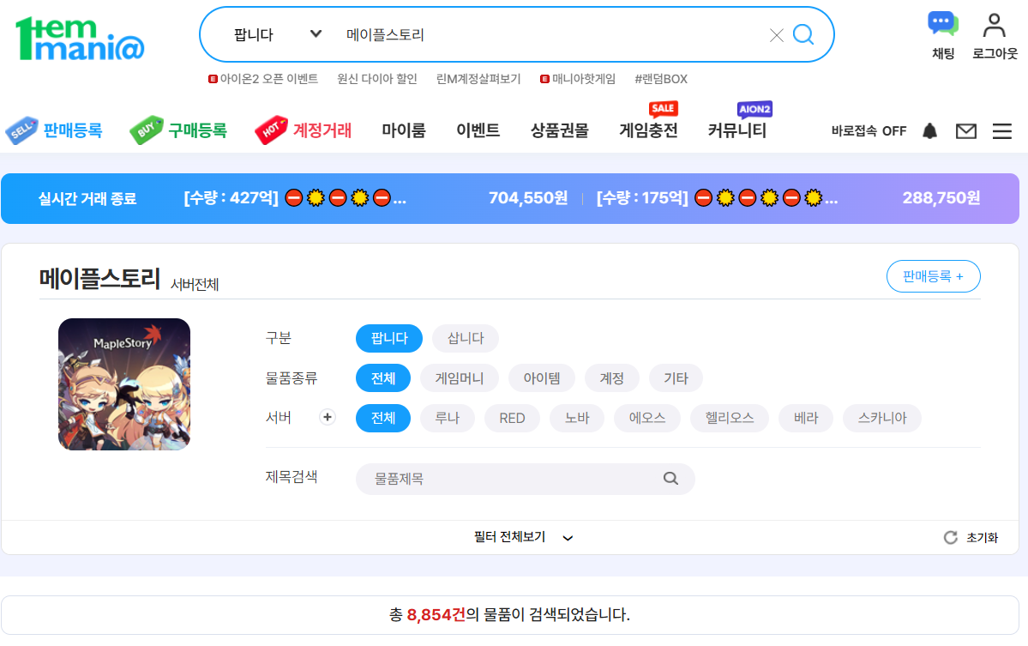The height and width of the screenshot is (646, 1028).
Task: Select the 스카니아 server
Action: (x=881, y=418)
